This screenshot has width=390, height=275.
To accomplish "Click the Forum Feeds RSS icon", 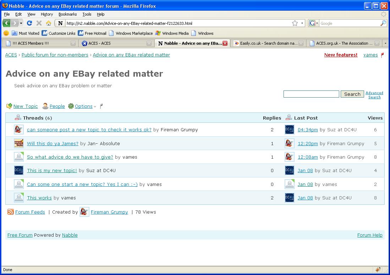I will [x=11, y=212].
